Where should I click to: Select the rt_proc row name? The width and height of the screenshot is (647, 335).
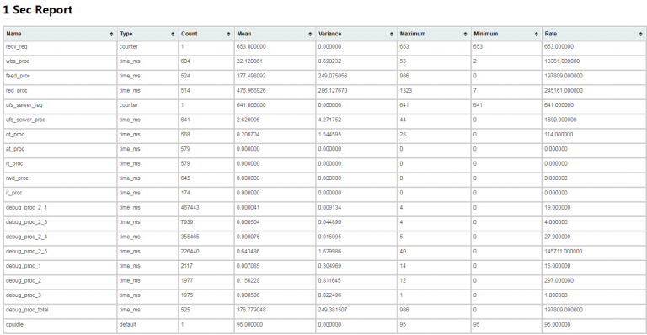point(14,164)
